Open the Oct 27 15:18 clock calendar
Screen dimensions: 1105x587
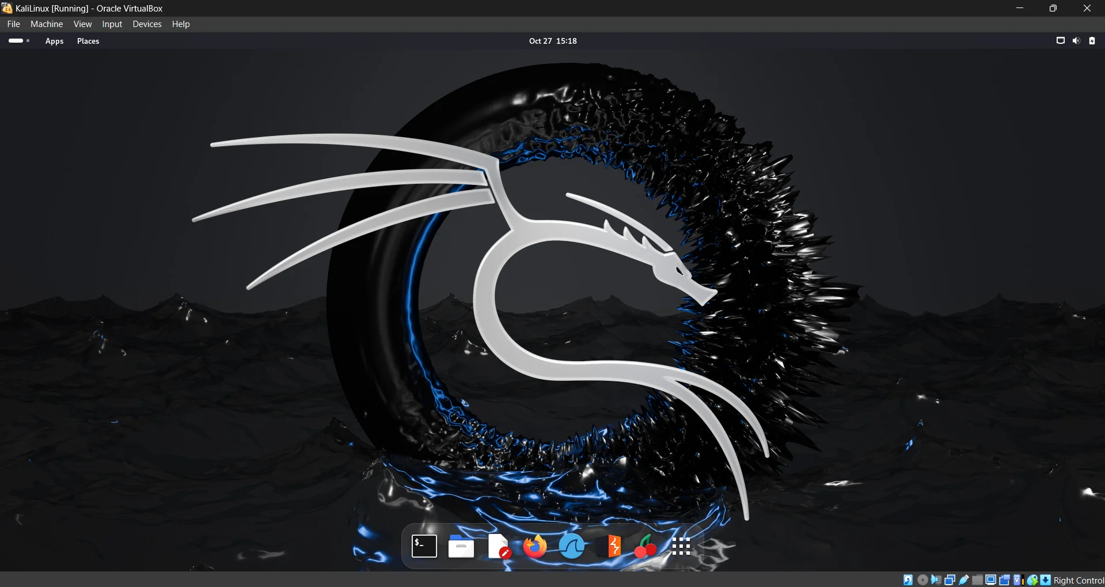click(553, 41)
